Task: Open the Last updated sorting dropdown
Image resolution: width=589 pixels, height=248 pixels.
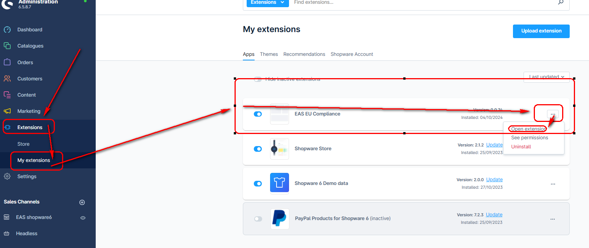Action: pyautogui.click(x=546, y=77)
